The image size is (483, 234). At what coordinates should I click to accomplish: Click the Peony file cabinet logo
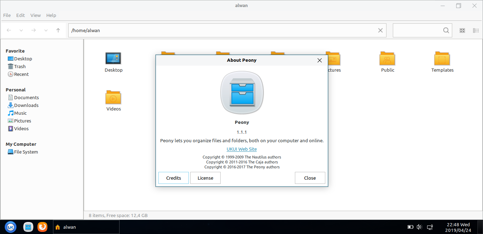(242, 93)
